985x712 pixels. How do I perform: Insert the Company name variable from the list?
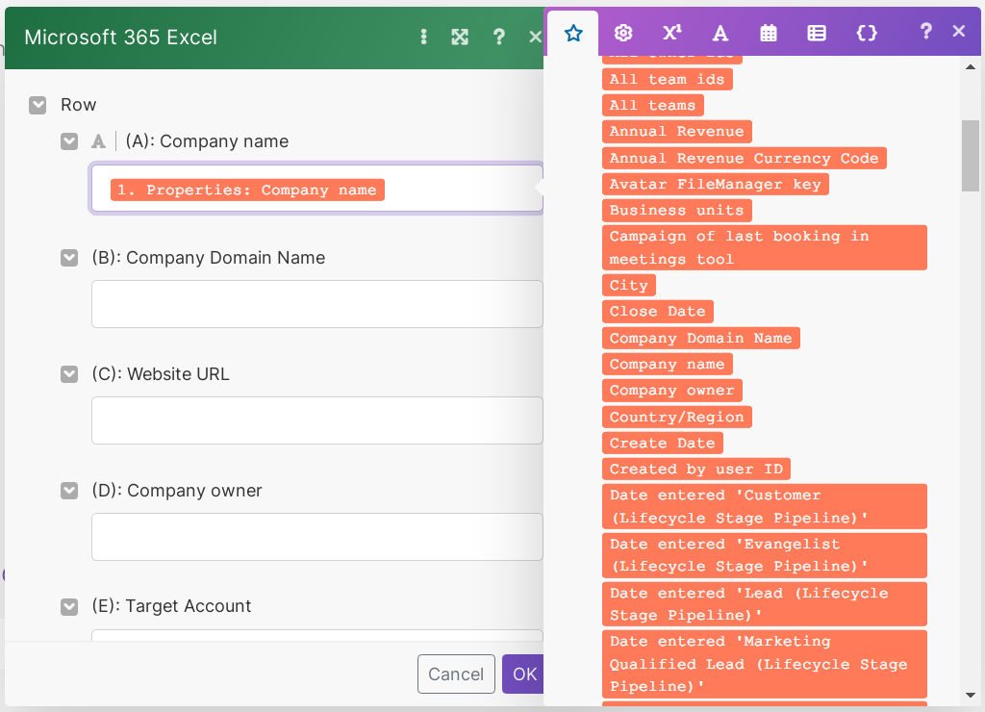tap(668, 365)
